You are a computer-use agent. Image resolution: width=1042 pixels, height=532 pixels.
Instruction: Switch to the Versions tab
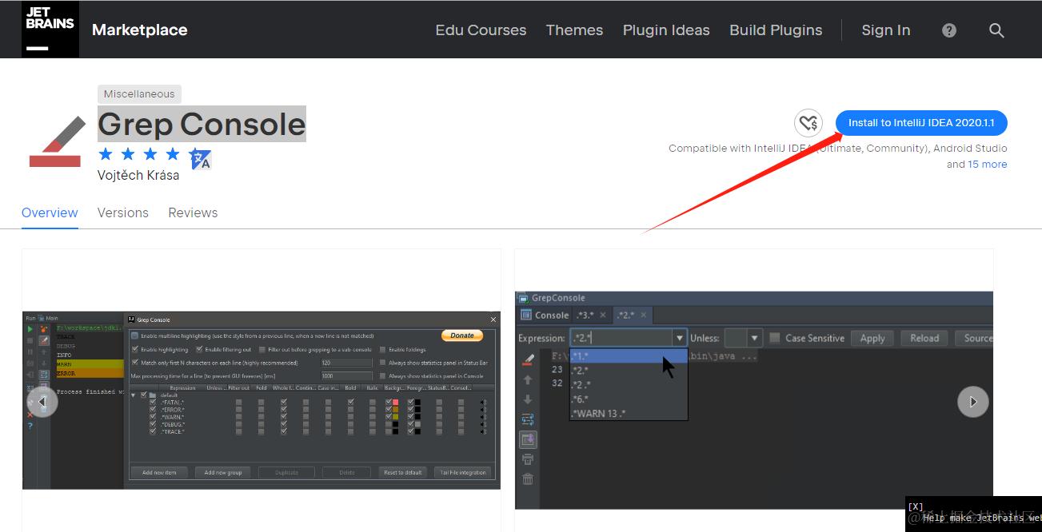click(123, 212)
